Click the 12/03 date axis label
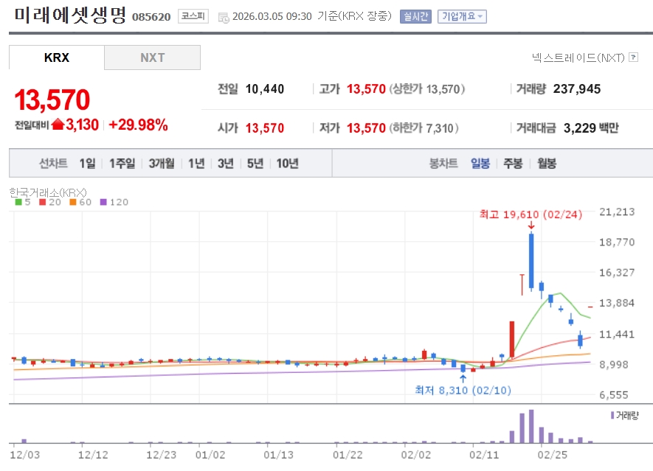Screen dimensions: 653x471 coord(25,454)
